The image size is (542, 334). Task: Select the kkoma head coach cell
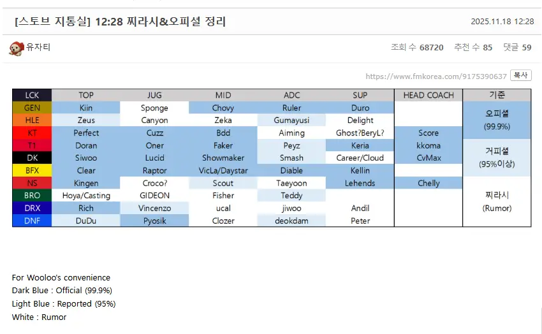428,145
